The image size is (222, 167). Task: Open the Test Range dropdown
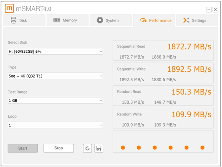(x=55, y=101)
